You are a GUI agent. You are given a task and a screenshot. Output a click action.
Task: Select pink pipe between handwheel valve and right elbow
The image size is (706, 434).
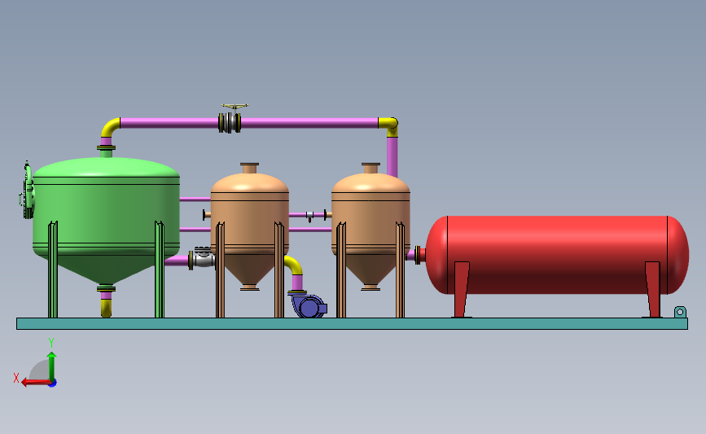(x=309, y=122)
